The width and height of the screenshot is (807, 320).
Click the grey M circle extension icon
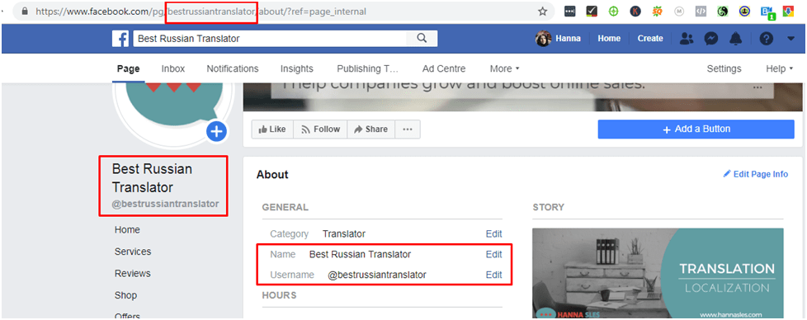click(x=679, y=12)
